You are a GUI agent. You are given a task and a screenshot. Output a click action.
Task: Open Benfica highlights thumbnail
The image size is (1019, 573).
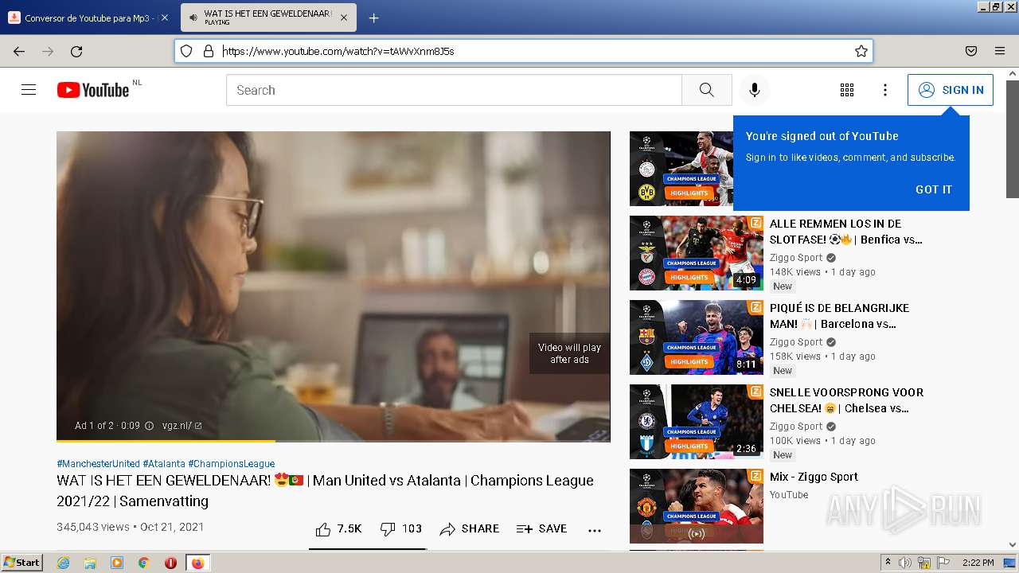point(697,253)
